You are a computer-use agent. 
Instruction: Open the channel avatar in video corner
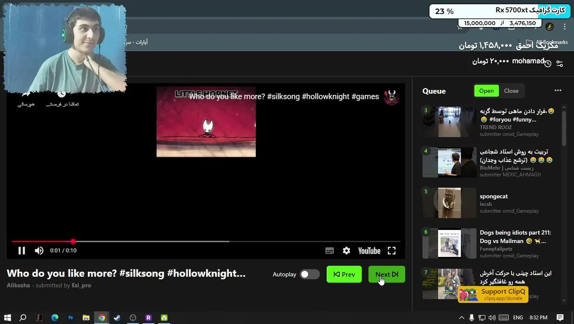(x=391, y=97)
